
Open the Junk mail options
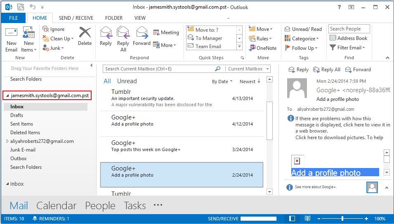pos(53,48)
